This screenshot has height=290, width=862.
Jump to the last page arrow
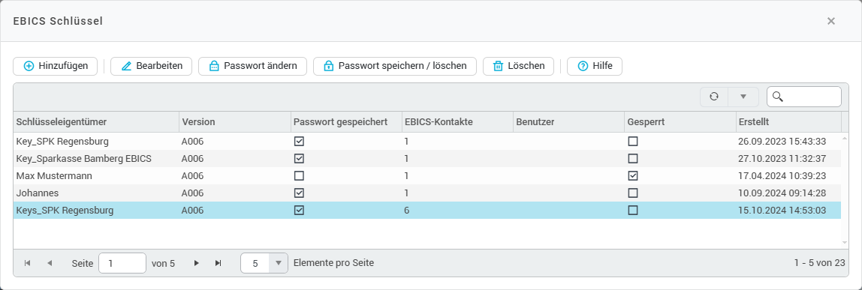click(219, 263)
